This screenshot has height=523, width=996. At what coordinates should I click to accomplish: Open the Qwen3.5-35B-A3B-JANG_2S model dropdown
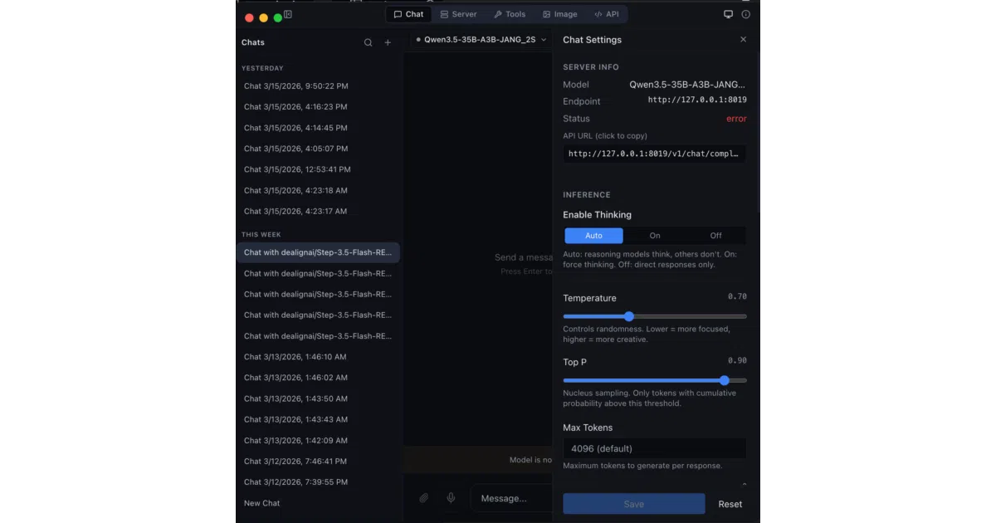pyautogui.click(x=481, y=39)
